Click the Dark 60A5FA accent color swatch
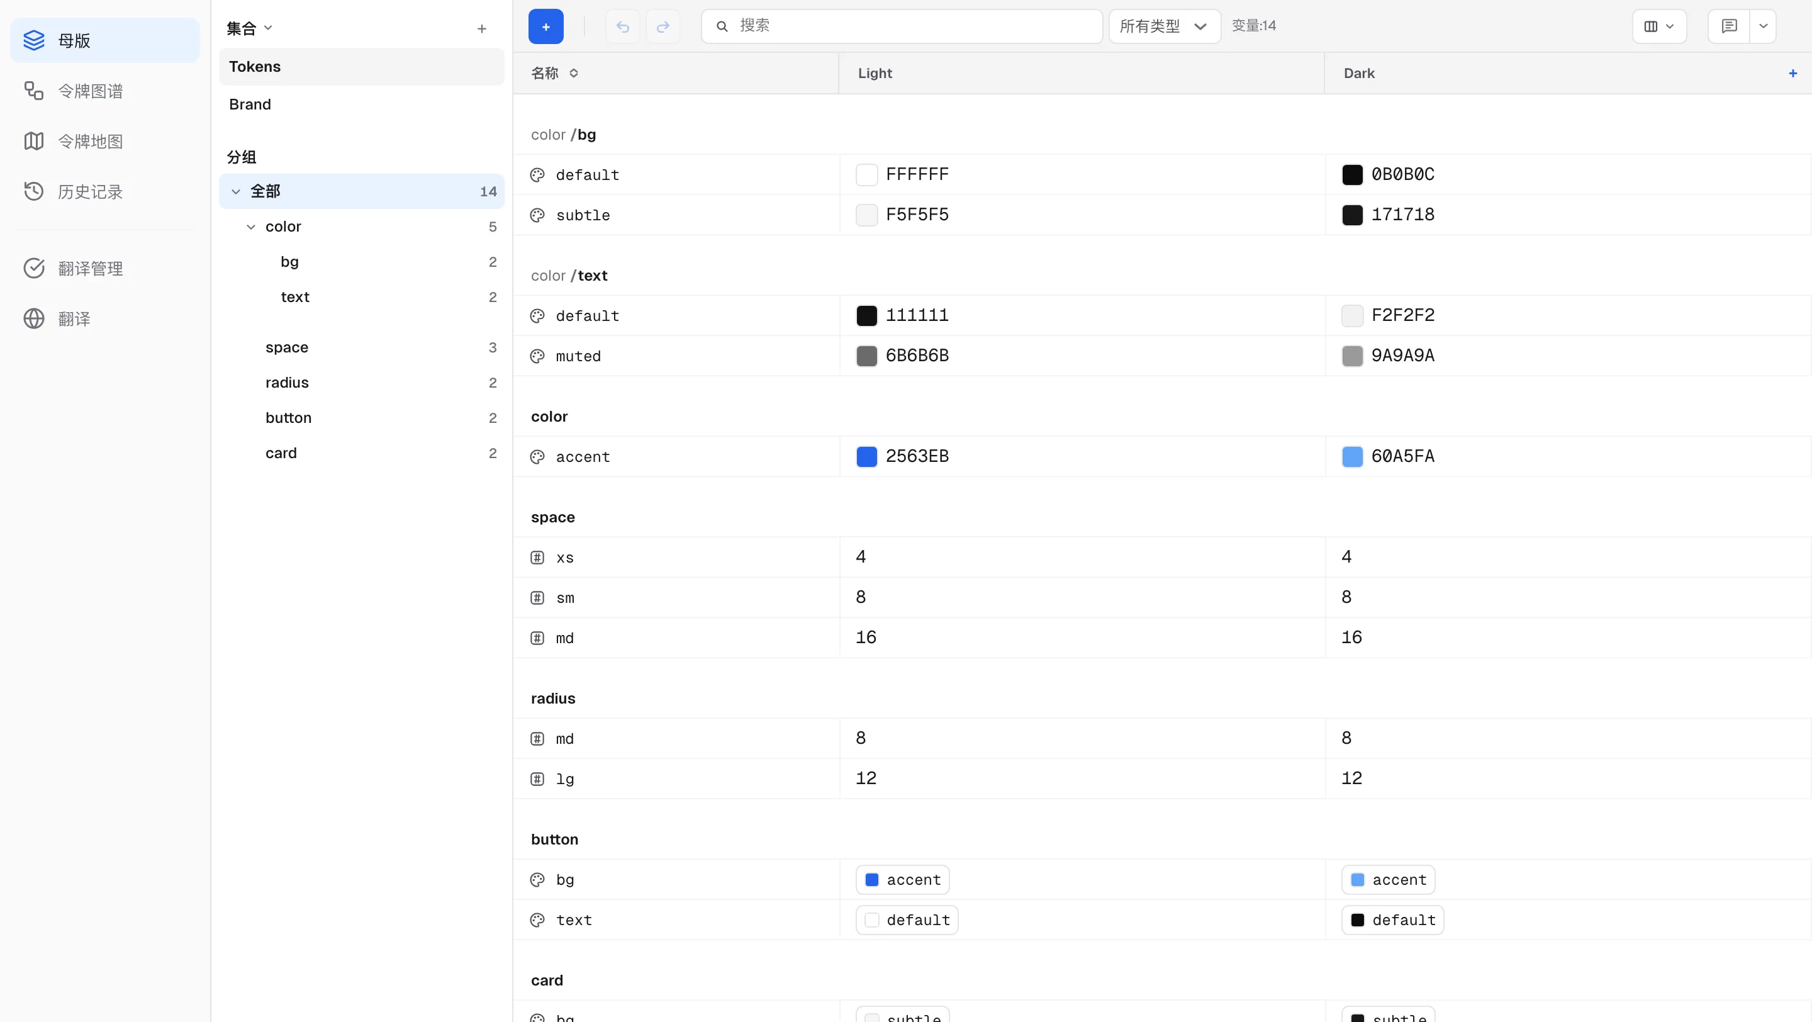Screen dimensions: 1812x1022 1352,456
